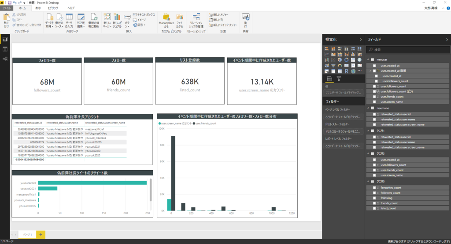Select the donut chart visualization
The height and width of the screenshot is (244, 451).
[x=346, y=60]
